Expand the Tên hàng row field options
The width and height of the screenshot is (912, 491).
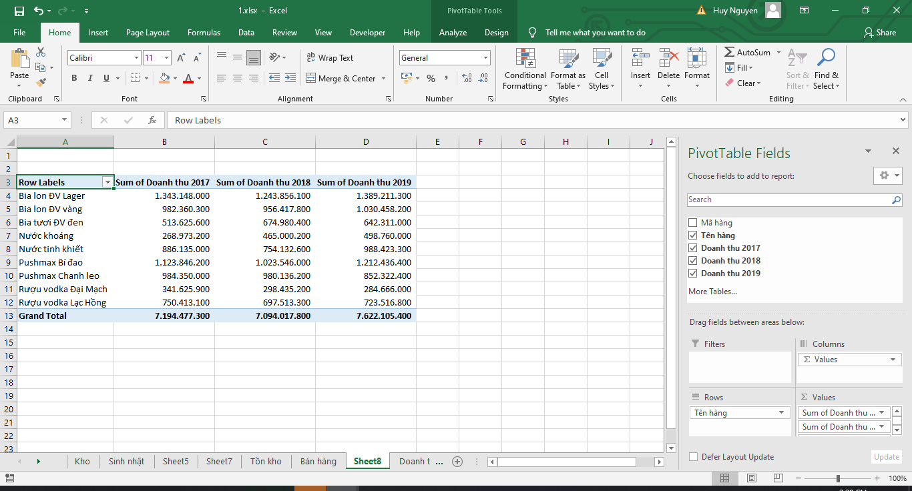pos(782,413)
